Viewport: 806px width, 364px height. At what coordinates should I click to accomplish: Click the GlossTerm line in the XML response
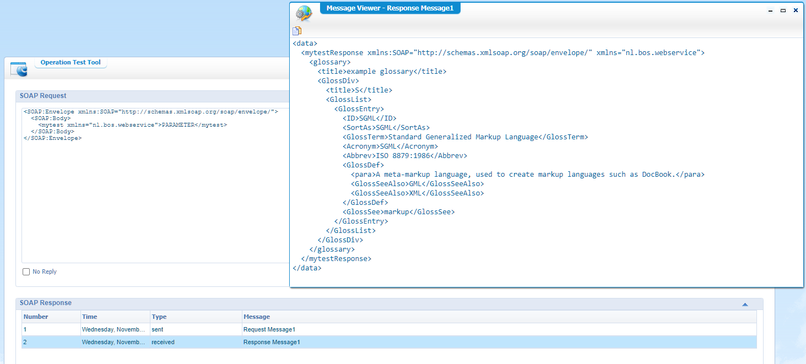click(465, 137)
